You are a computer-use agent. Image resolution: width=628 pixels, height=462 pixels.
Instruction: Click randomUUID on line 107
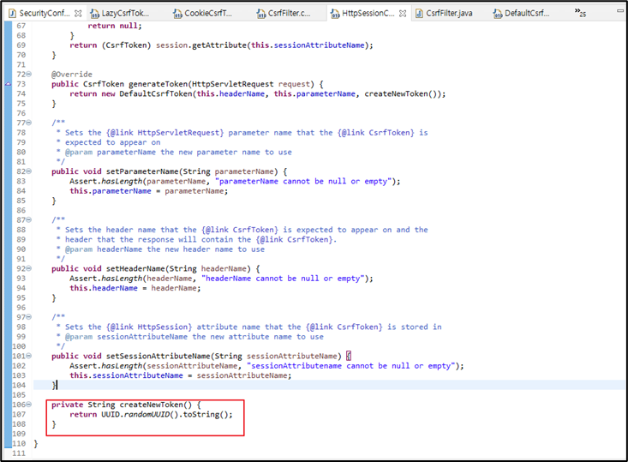point(147,414)
